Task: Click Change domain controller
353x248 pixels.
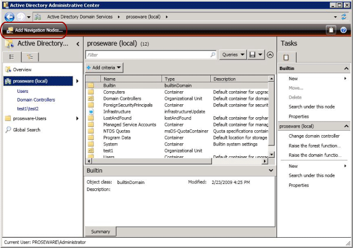Action: pos(314,136)
